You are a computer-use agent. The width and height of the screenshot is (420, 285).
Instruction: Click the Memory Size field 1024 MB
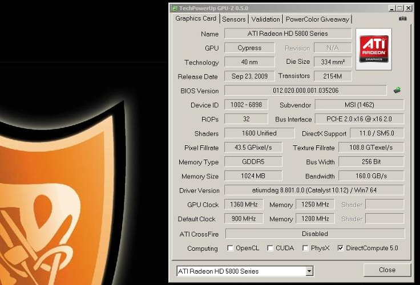253,176
